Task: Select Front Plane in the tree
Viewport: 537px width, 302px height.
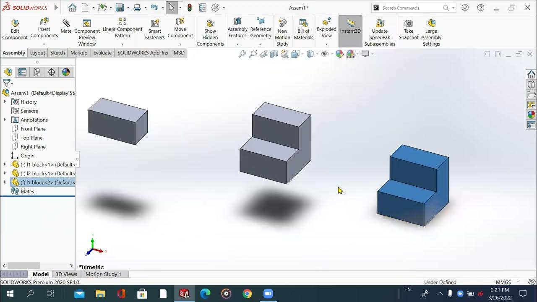Action: (x=33, y=129)
